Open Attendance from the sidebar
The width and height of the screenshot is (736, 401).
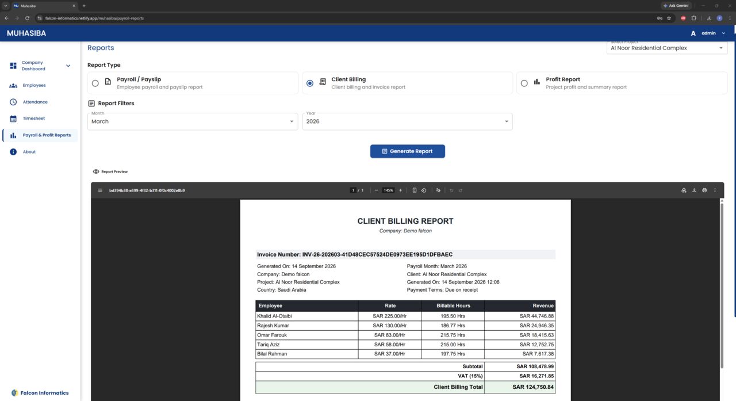coord(40,102)
